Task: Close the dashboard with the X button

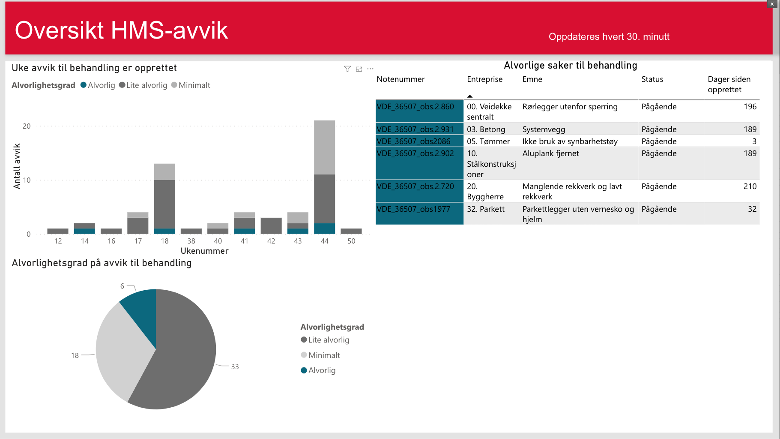Action: pyautogui.click(x=772, y=4)
